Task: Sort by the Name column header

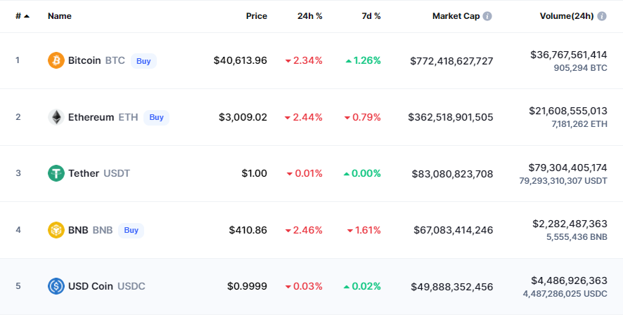Action: point(60,16)
